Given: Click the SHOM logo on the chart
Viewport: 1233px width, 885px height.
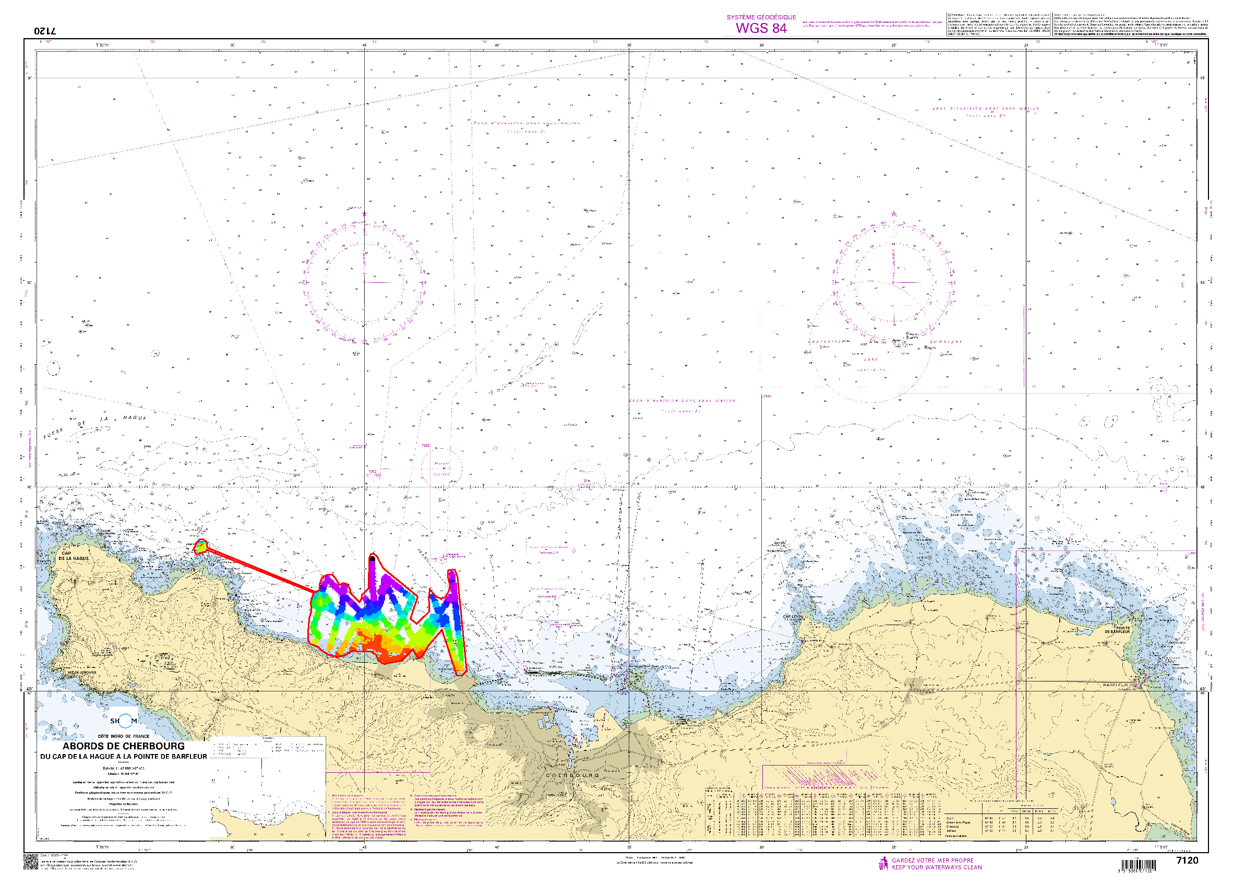Looking at the screenshot, I should [x=124, y=721].
